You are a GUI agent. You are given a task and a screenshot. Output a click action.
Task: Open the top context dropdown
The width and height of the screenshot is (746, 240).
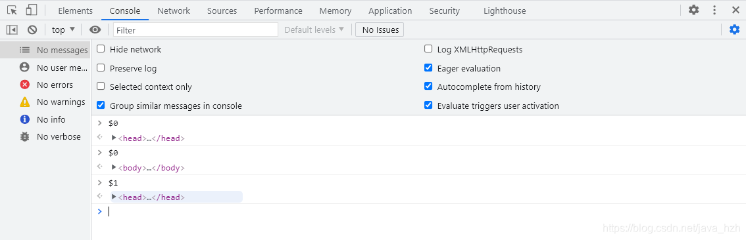click(x=63, y=30)
